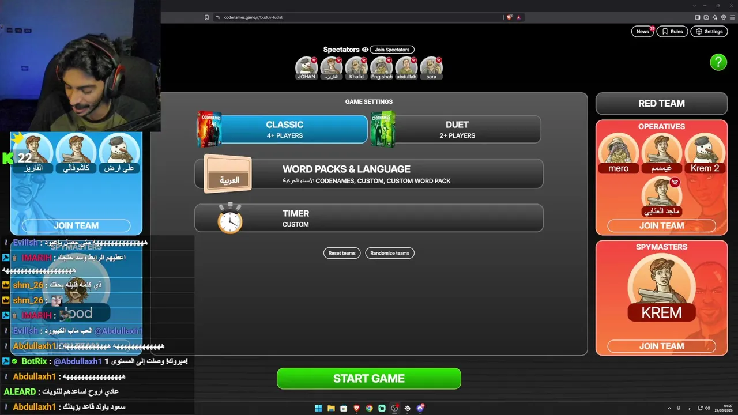Open File Explorer from taskbar
The width and height of the screenshot is (738, 415).
[331, 408]
